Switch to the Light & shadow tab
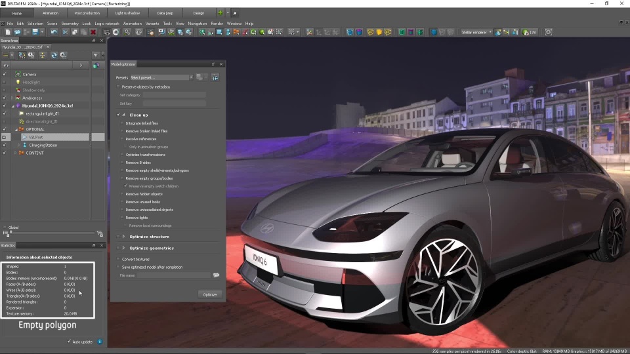 click(127, 13)
